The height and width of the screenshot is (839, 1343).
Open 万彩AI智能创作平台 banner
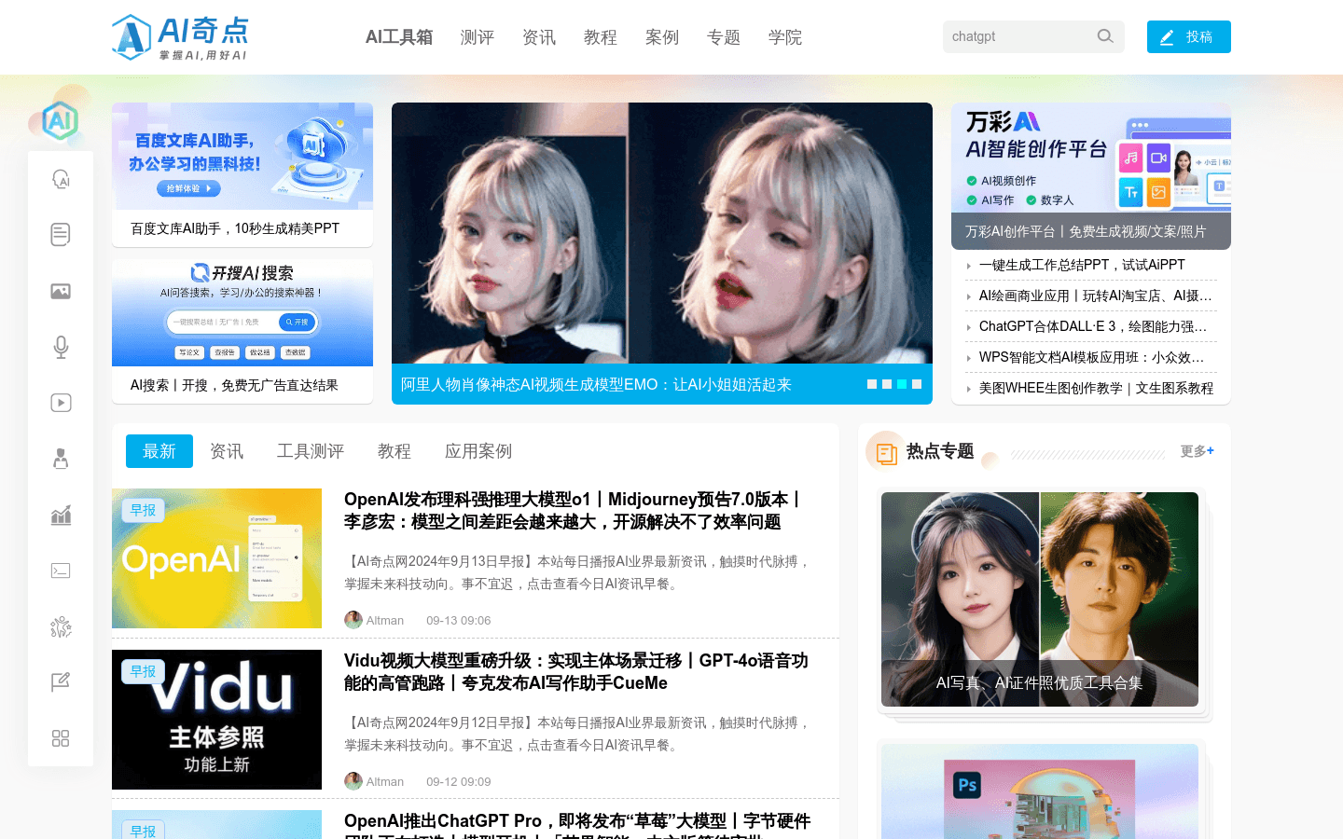click(1091, 176)
